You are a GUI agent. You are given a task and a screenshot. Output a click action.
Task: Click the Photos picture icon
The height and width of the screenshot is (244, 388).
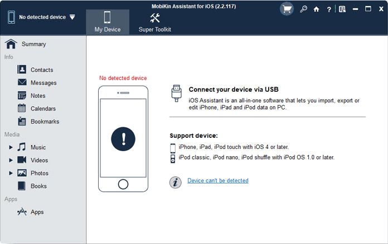coord(22,173)
